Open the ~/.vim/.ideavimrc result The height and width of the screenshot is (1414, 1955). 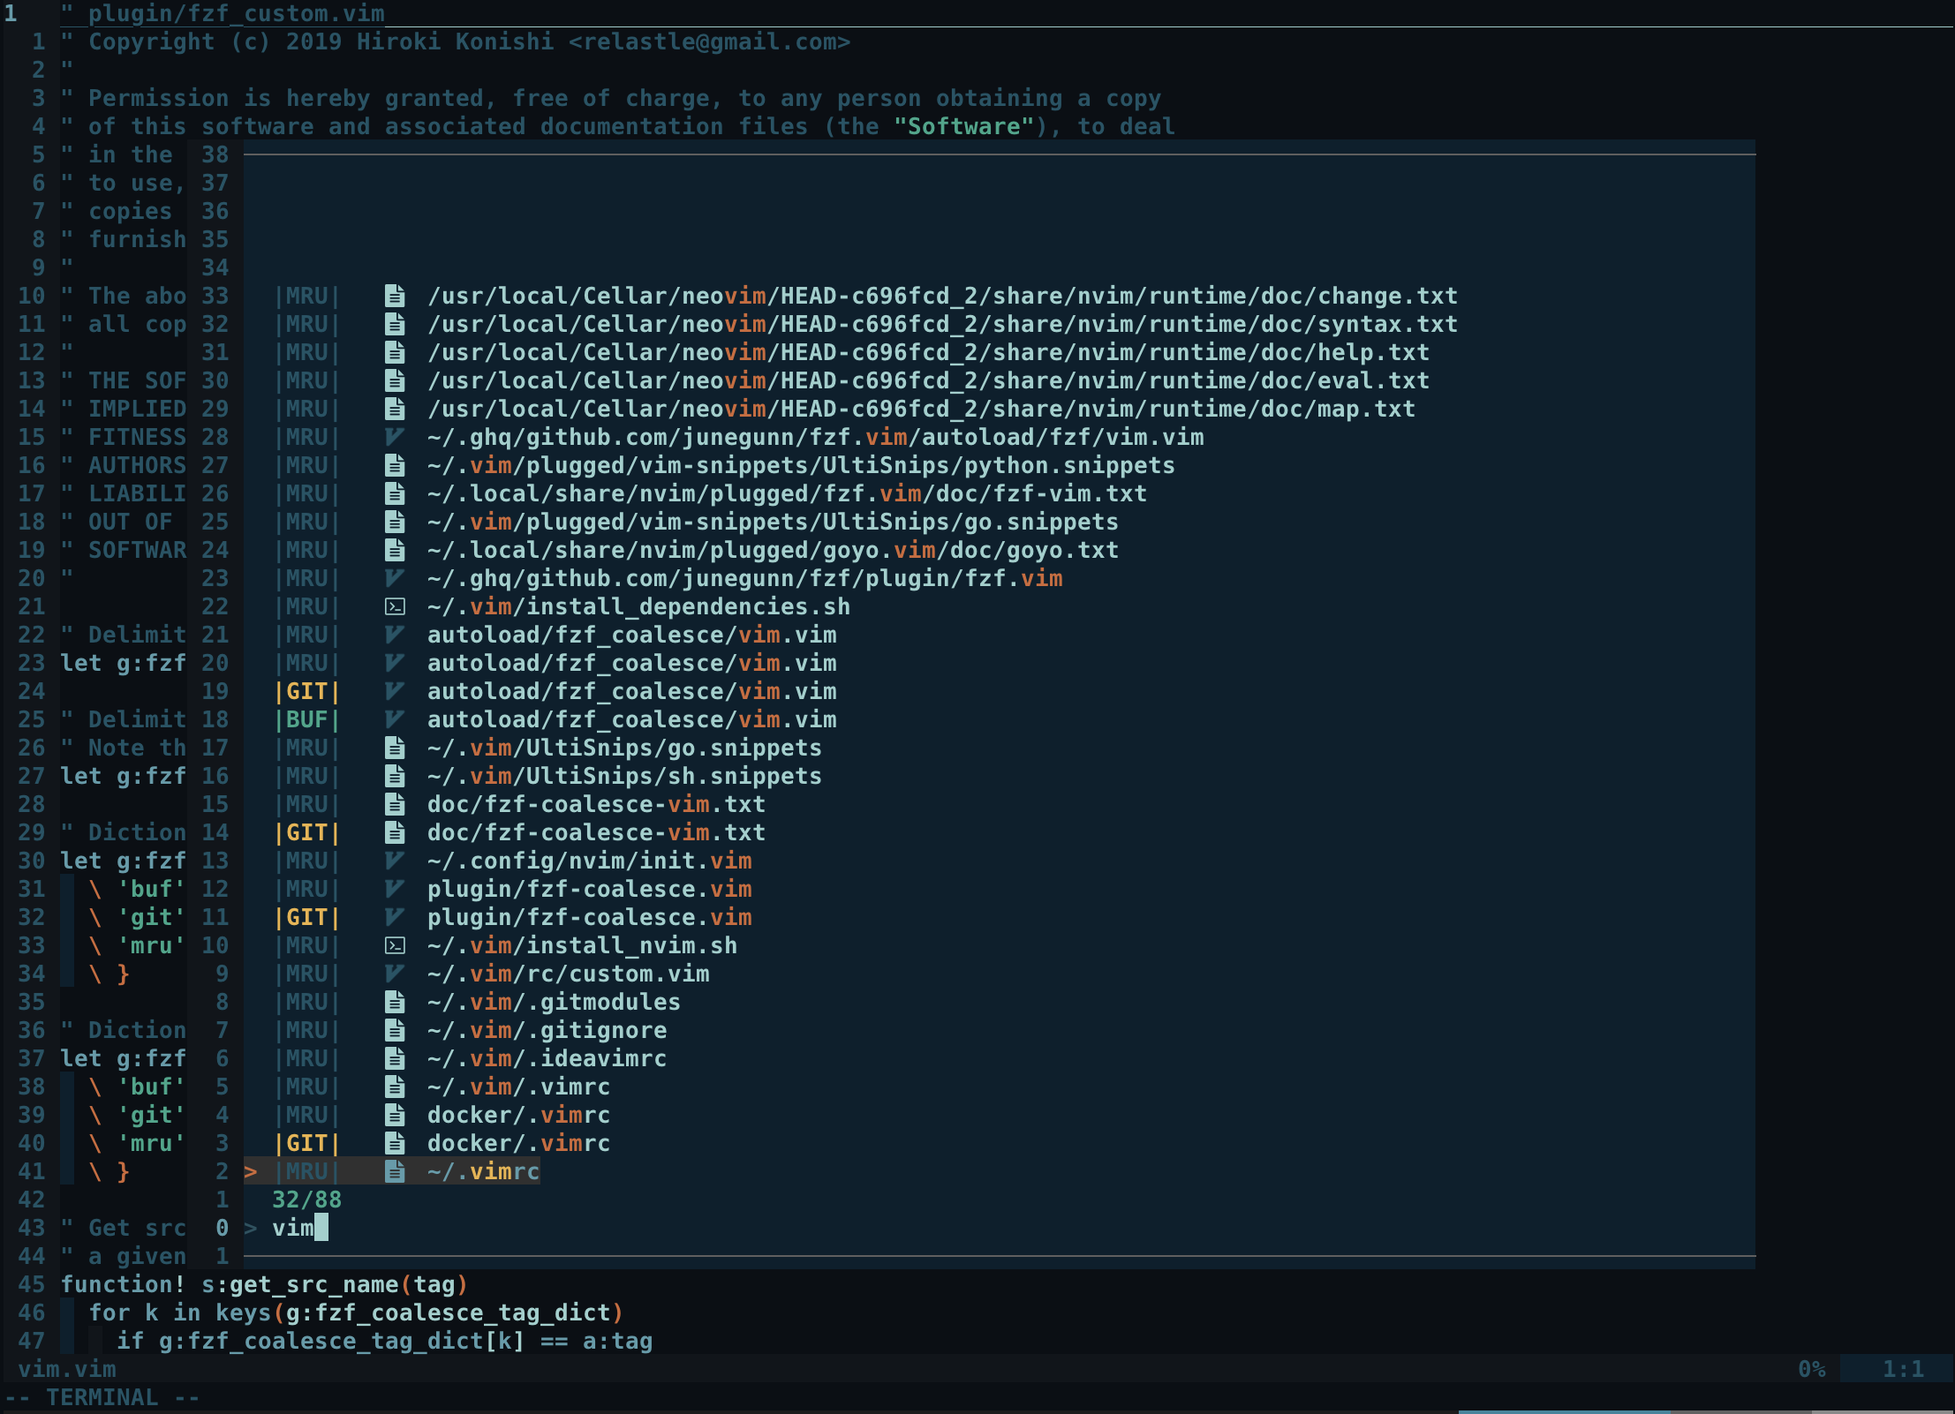547,1058
